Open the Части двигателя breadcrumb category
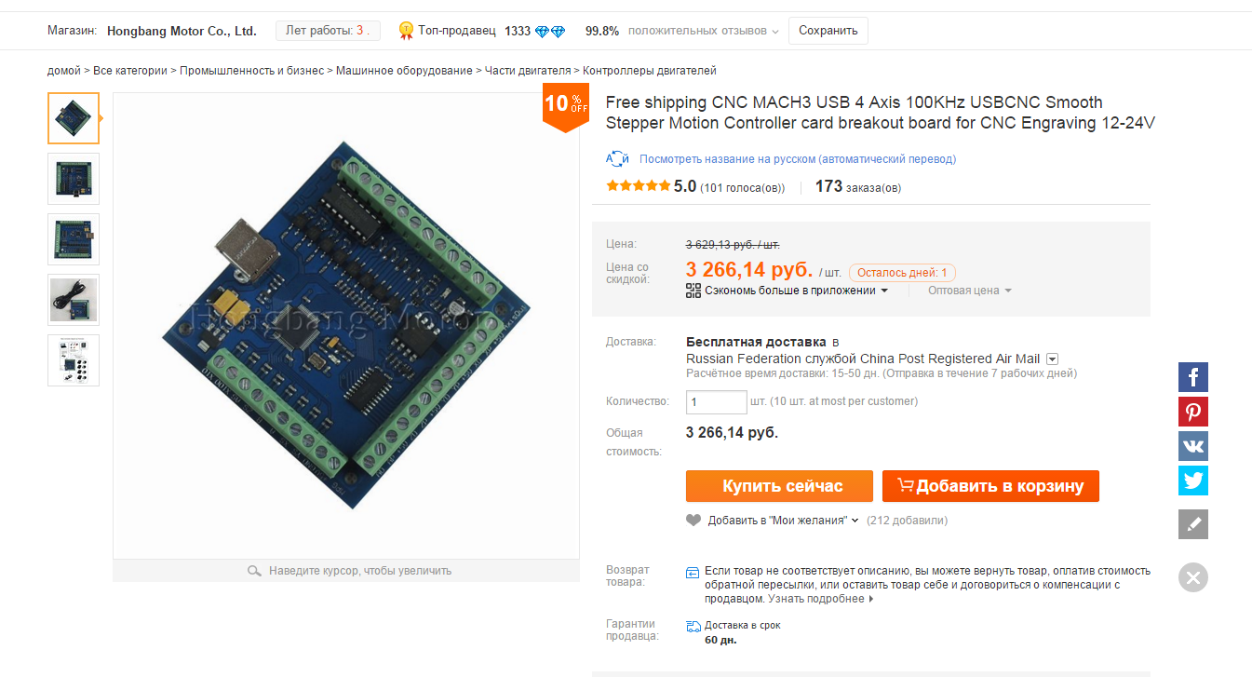The image size is (1252, 677). click(527, 71)
